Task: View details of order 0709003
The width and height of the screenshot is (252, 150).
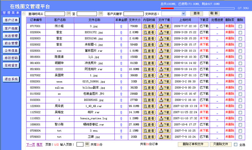Action: click(149, 137)
